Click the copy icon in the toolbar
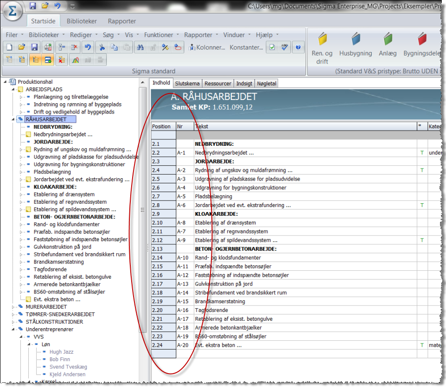The image size is (446, 387). pos(115,47)
